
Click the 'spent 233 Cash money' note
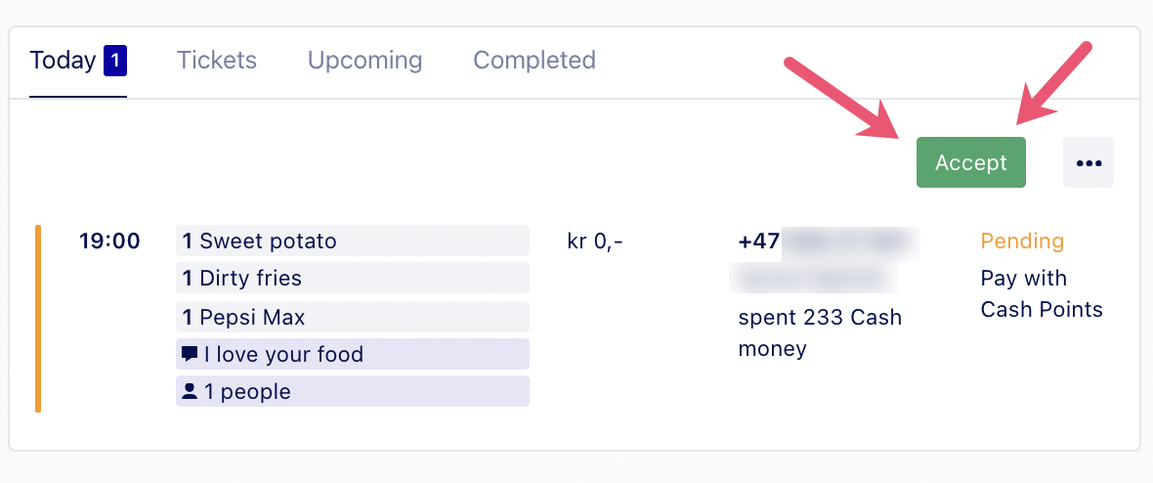820,332
